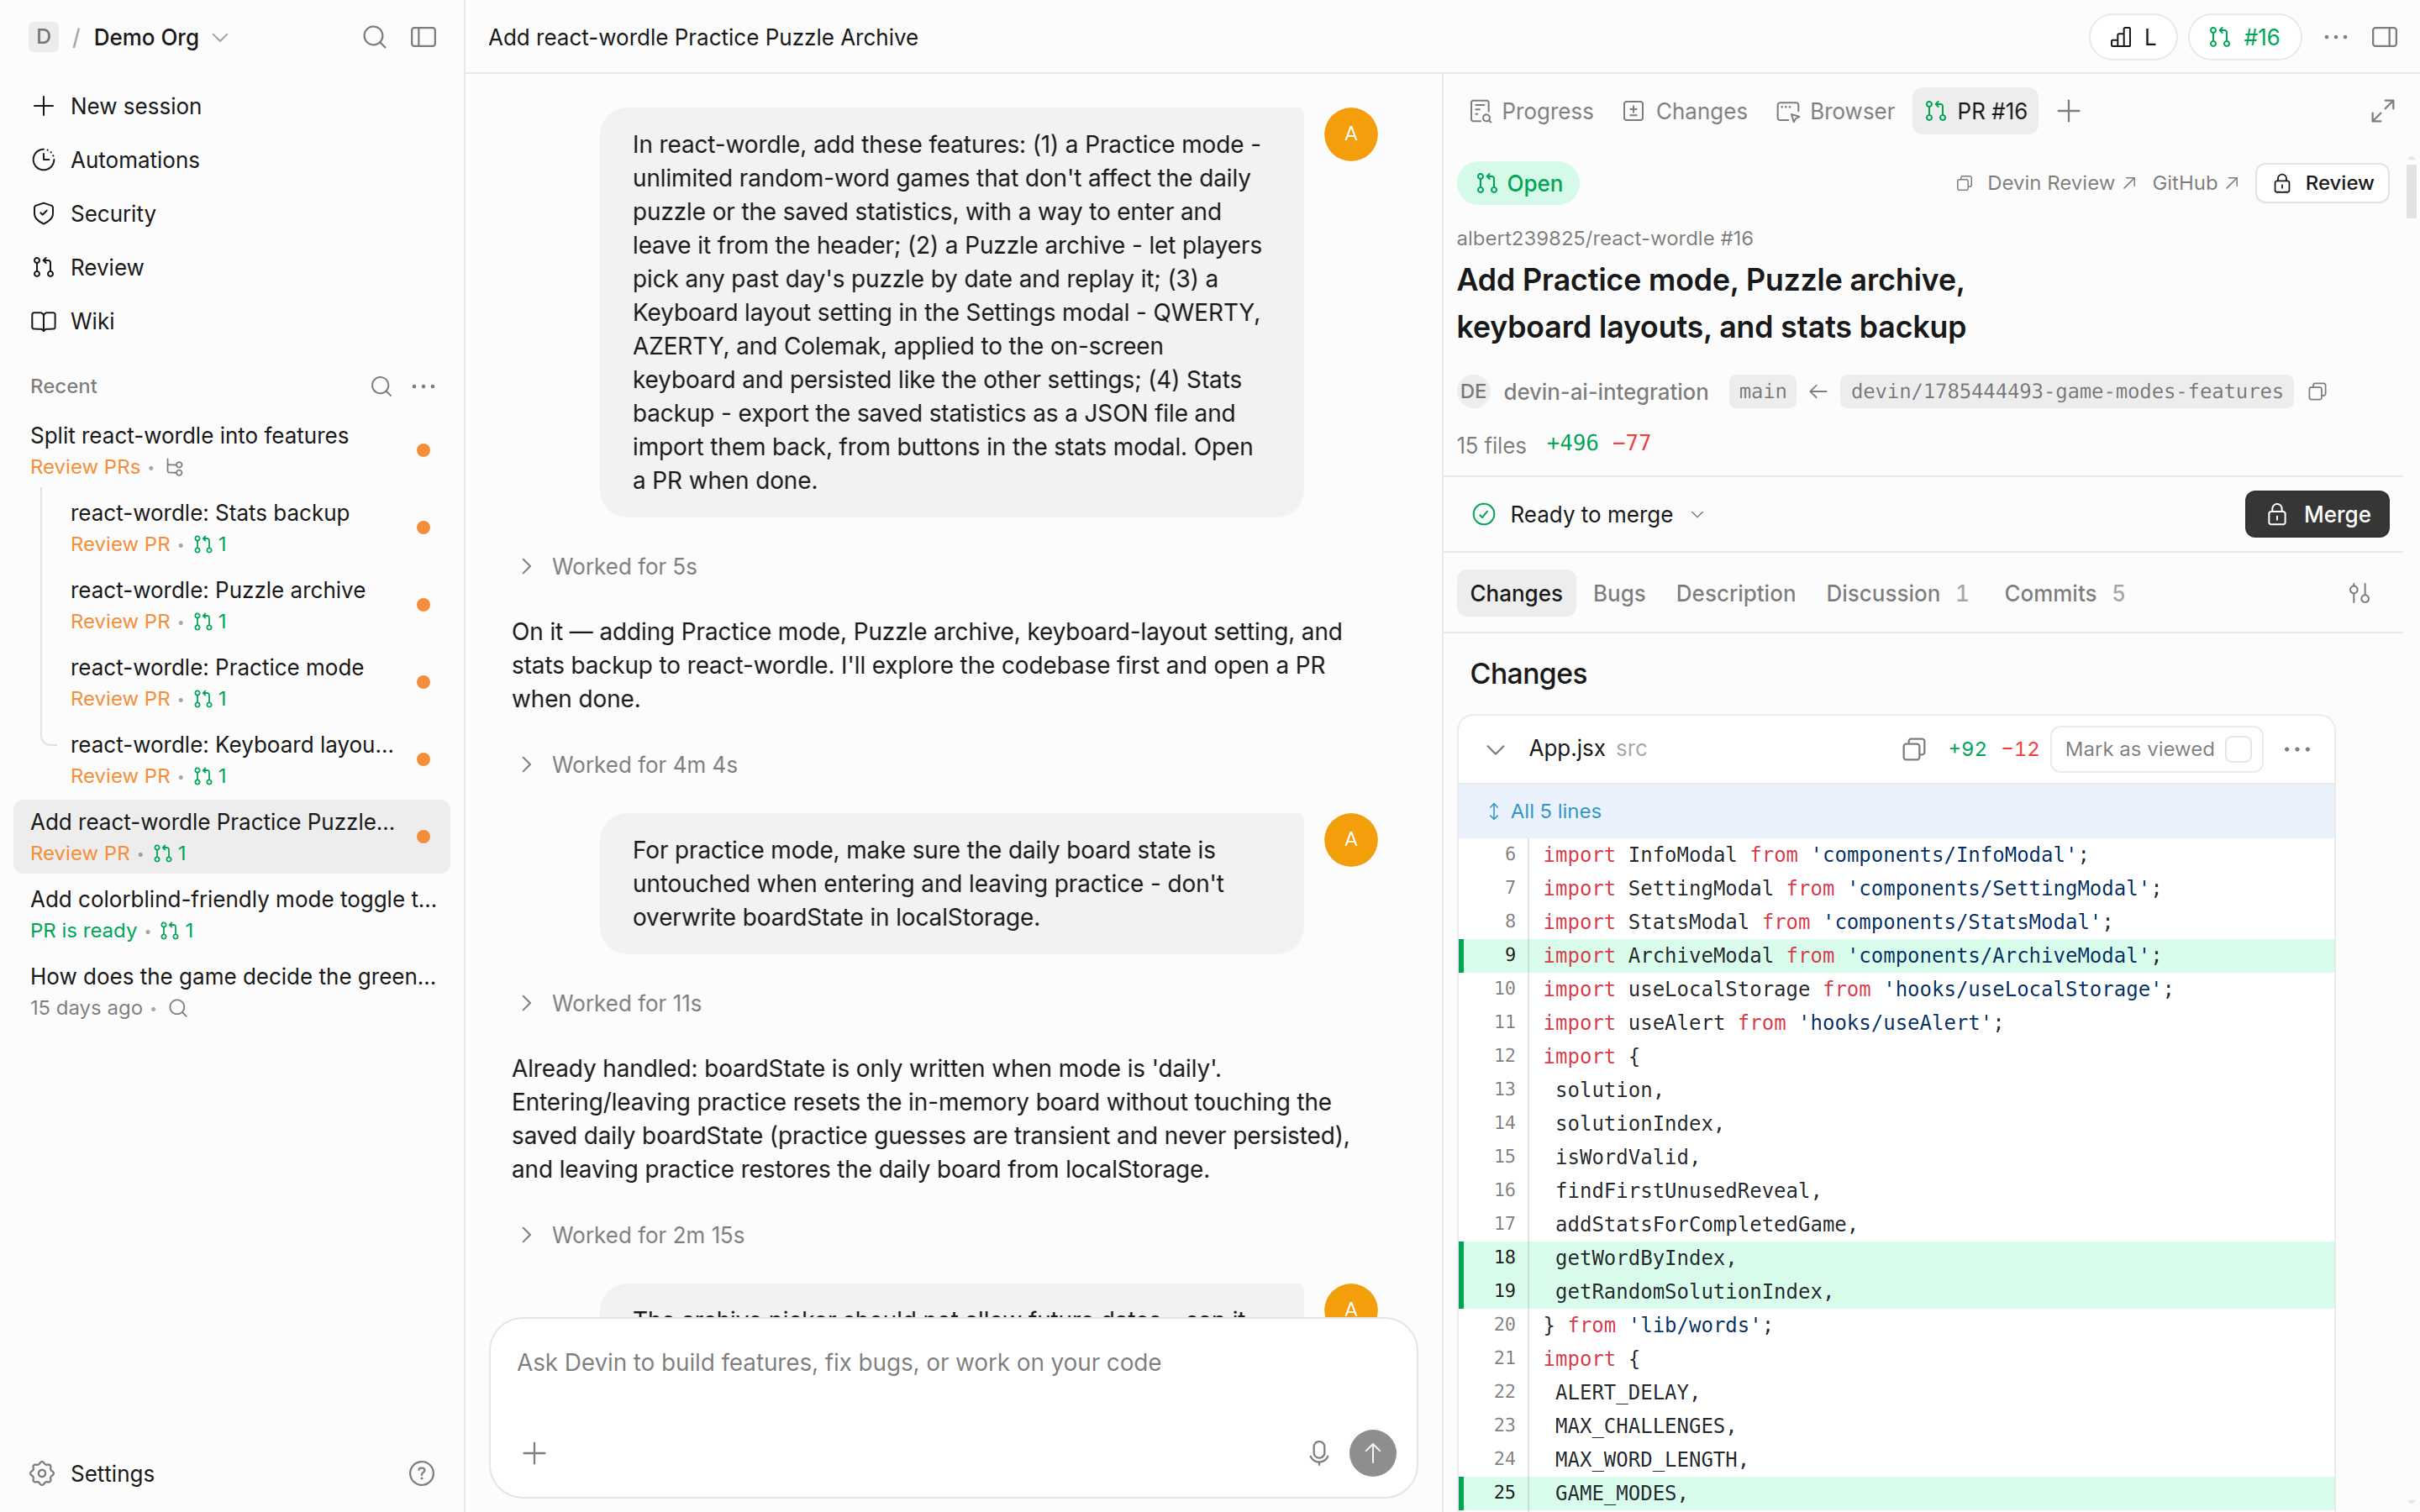2420x1512 pixels.
Task: Open diff view settings sliders icon
Action: coord(2359,593)
